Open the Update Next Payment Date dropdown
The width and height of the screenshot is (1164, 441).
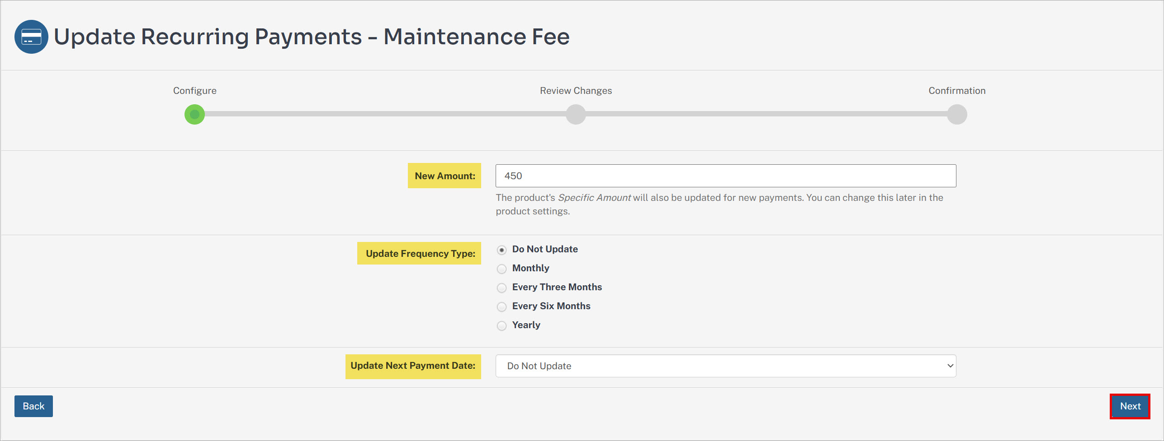pos(726,366)
